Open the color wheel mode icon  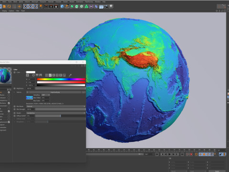point(33,75)
